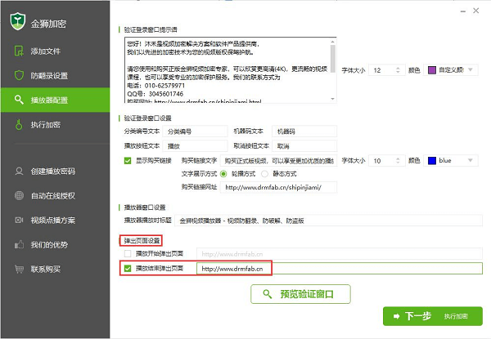The height and width of the screenshot is (339, 491).
Task: Click the blue color swatch
Action: [x=432, y=161]
